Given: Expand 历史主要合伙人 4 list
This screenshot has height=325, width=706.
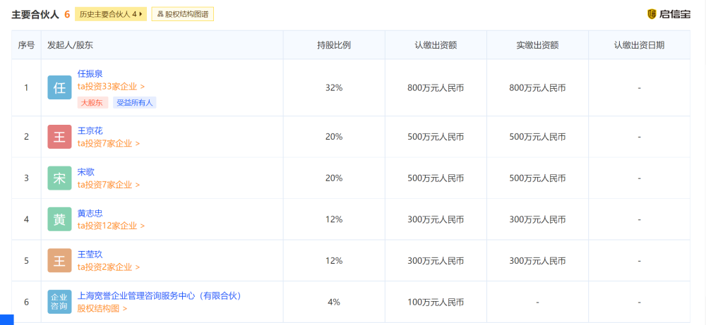Looking at the screenshot, I should tap(111, 14).
